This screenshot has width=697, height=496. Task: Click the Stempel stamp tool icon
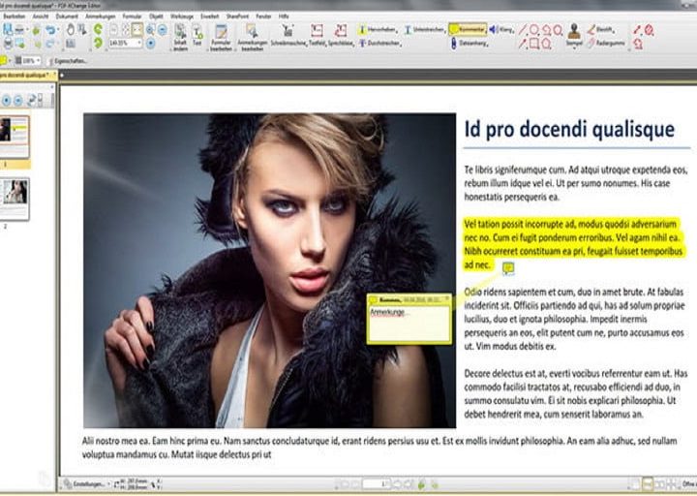click(x=574, y=33)
